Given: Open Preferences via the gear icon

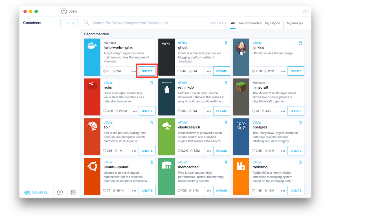Looking at the screenshot, I should click(x=73, y=192).
